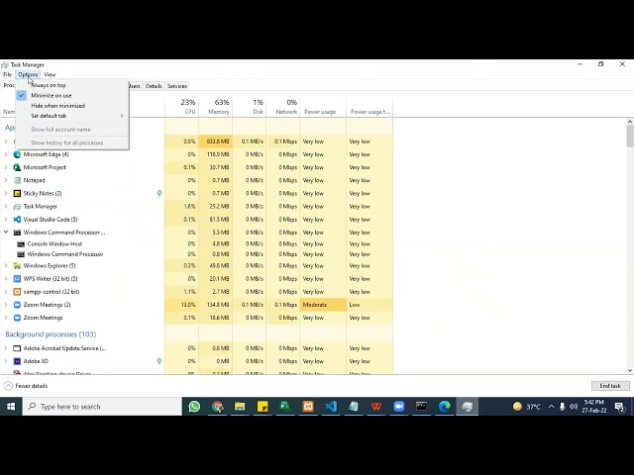The height and width of the screenshot is (475, 634).
Task: Open the notification center icon in the tray
Action: click(x=619, y=407)
